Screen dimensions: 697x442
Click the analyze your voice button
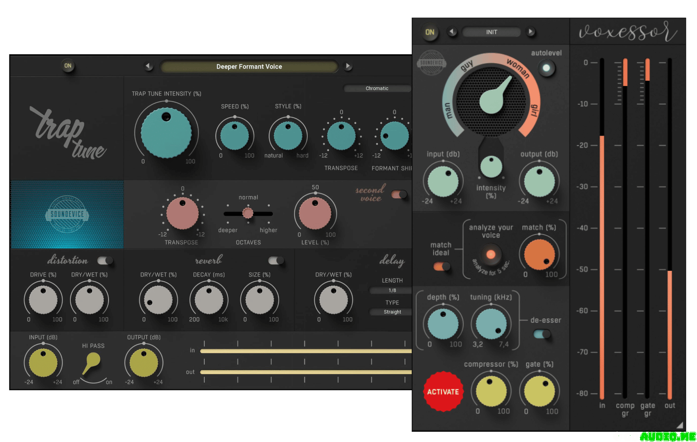pos(491,255)
